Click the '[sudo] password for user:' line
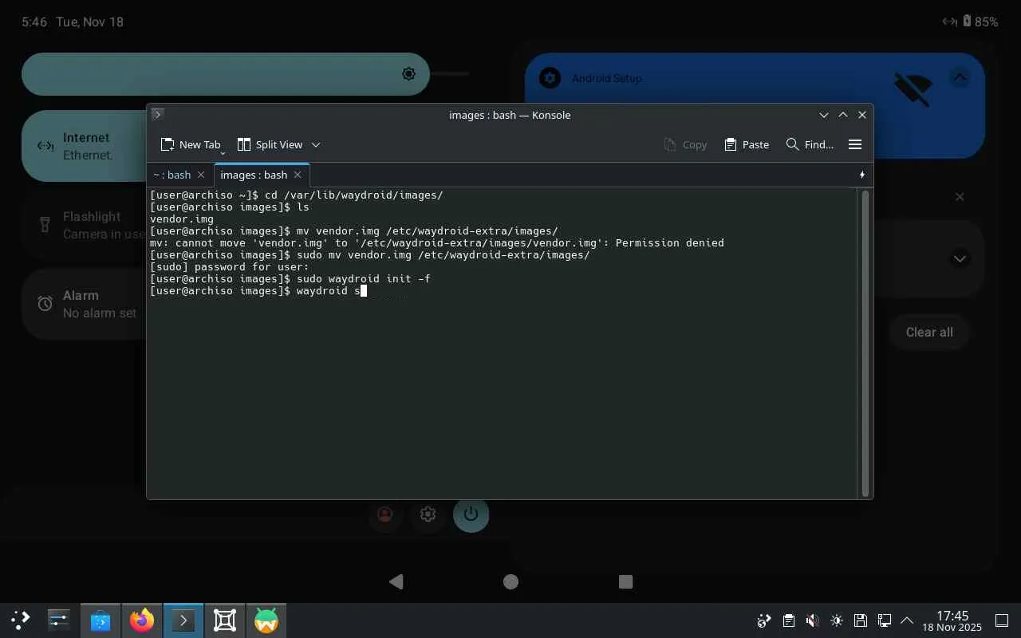 pos(229,266)
